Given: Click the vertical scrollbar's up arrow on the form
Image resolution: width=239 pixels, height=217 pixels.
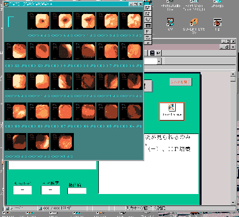Looking at the screenshot, I should [x=233, y=74].
